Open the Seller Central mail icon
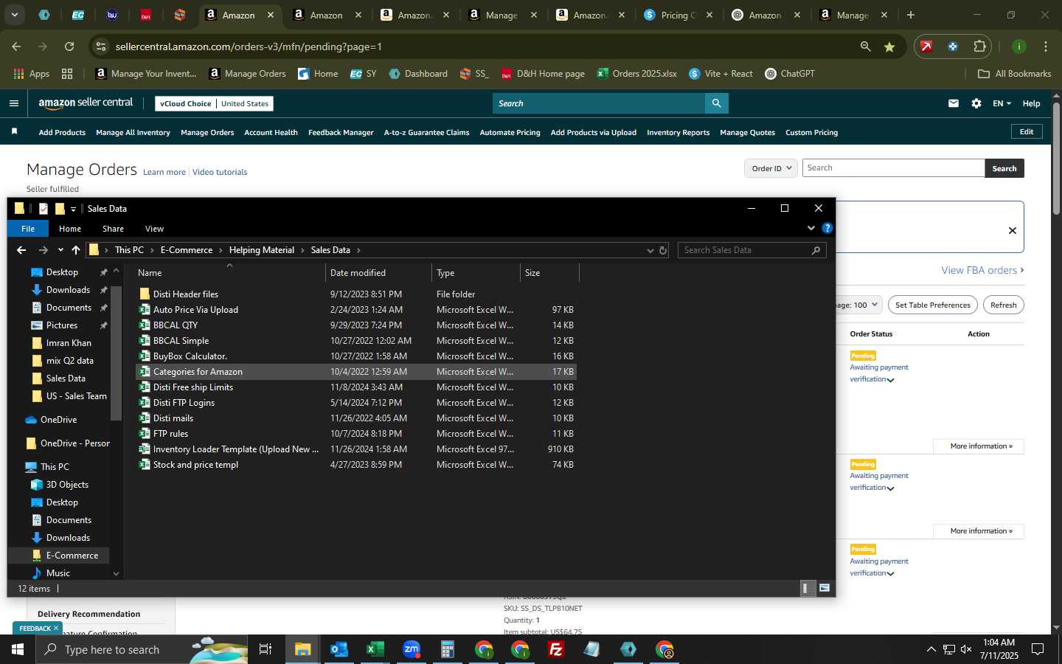 point(954,103)
